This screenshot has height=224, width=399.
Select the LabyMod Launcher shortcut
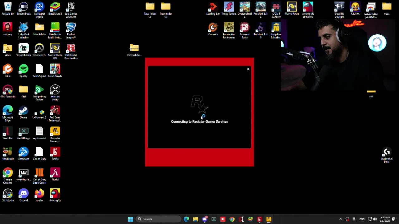point(24,31)
